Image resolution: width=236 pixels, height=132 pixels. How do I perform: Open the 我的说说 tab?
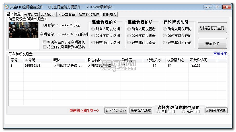coord(48,15)
